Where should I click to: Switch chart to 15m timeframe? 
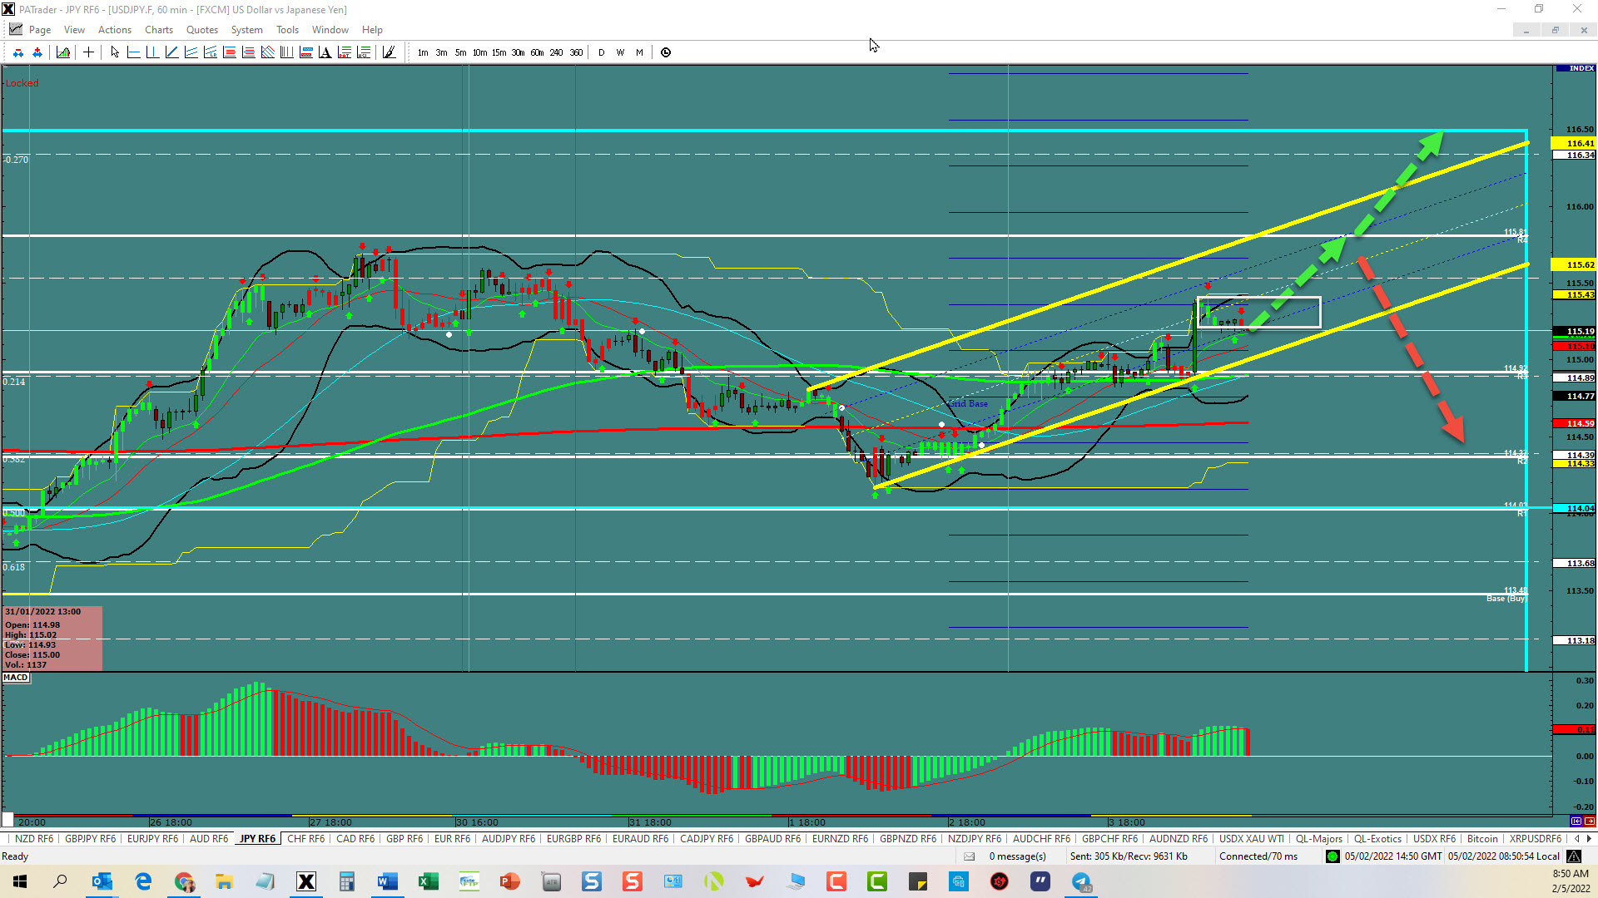(x=499, y=52)
